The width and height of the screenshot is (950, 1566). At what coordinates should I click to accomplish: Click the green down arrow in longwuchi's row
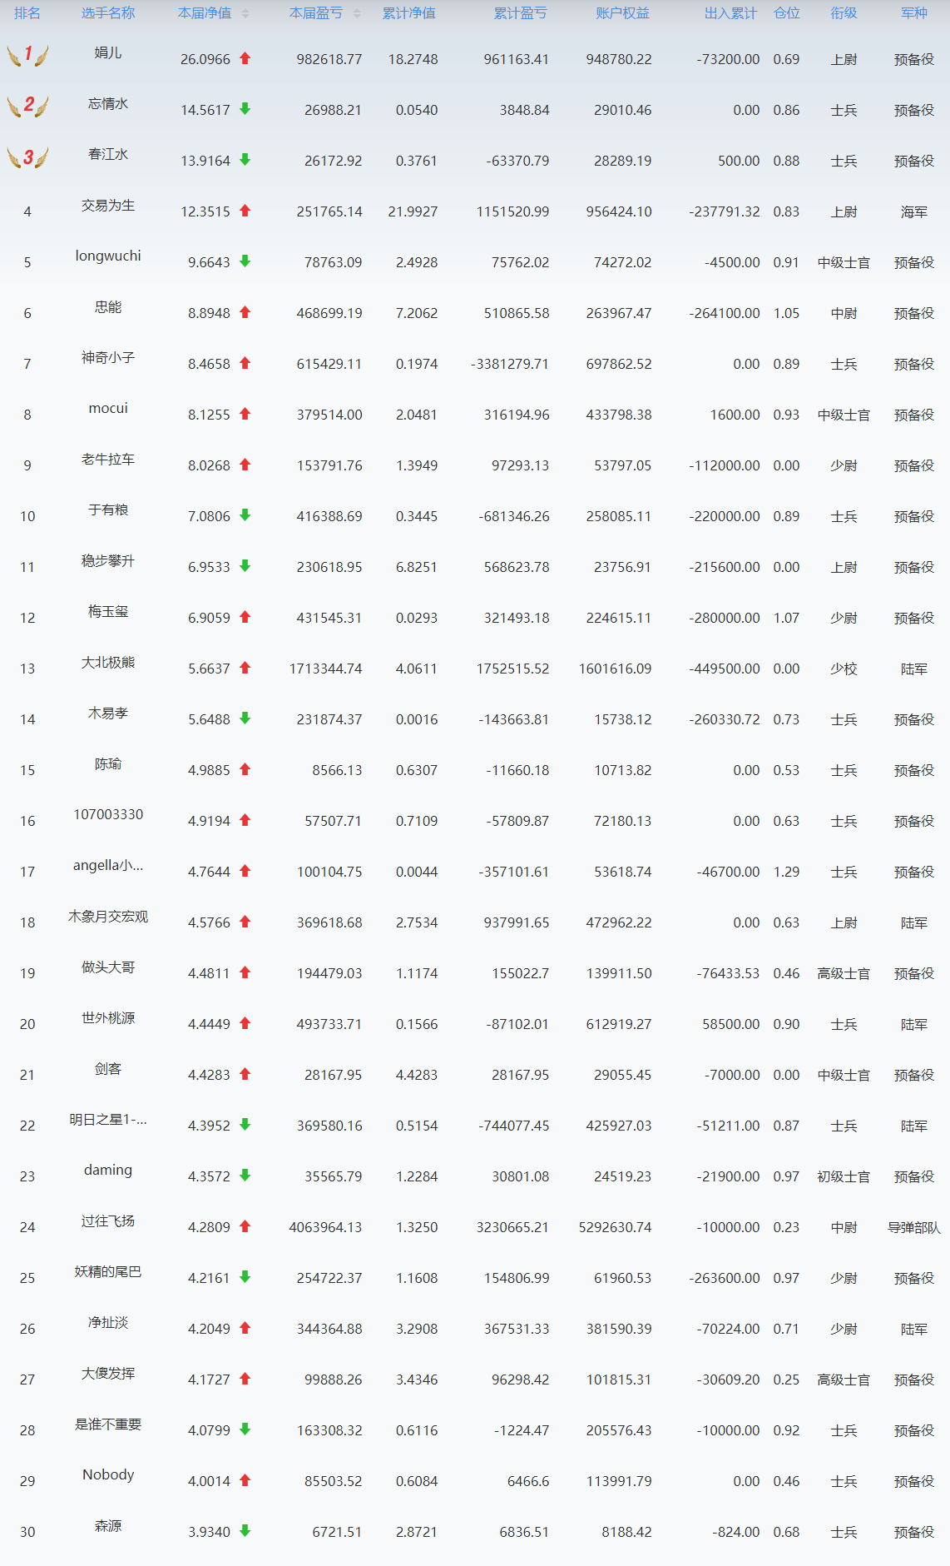[245, 261]
